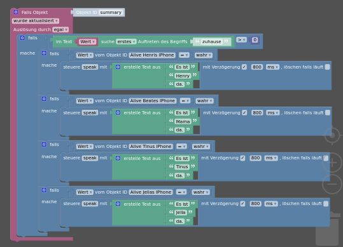The height and width of the screenshot is (247, 343).
Task: Open mutator gear on outermost falls block
Action: pyautogui.click(x=22, y=37)
